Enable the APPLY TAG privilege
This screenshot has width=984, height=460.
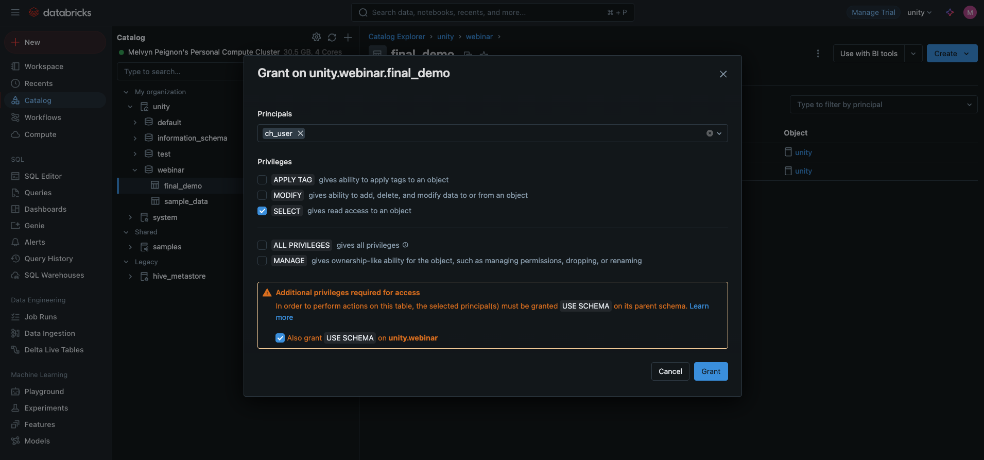coord(262,180)
